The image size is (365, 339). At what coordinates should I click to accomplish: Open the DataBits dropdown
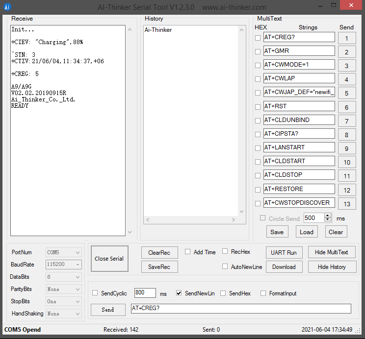click(x=64, y=277)
